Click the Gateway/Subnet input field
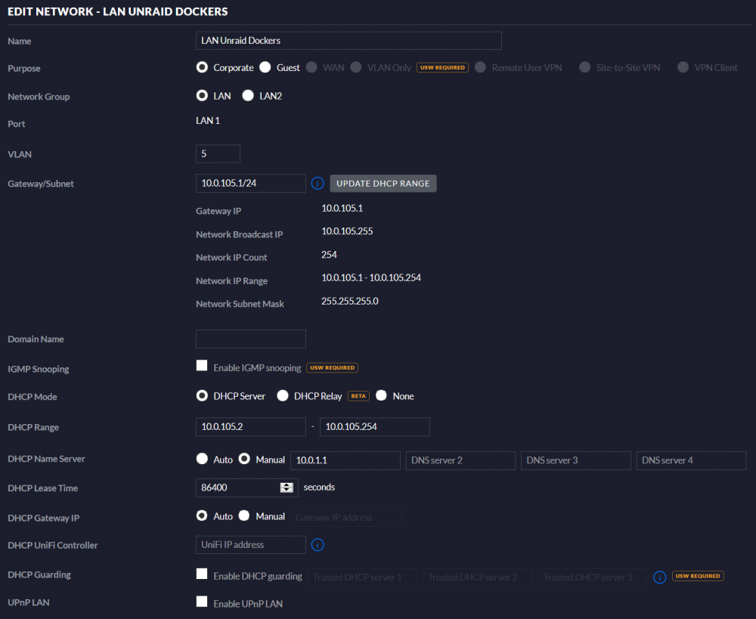This screenshot has height=619, width=756. 251,183
